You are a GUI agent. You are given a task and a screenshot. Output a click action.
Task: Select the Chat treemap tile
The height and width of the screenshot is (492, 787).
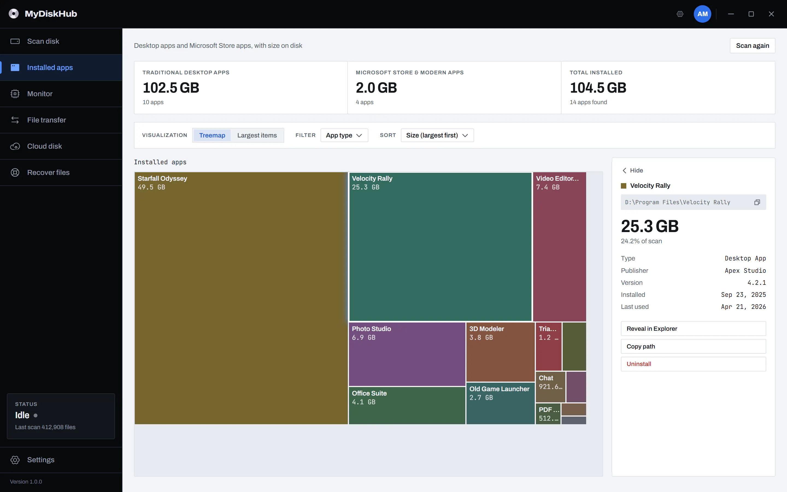(550, 387)
